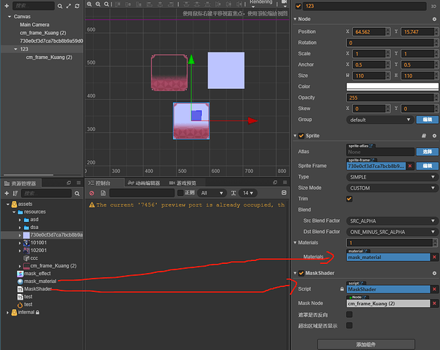Open the log file via the console document icon

(x=103, y=193)
